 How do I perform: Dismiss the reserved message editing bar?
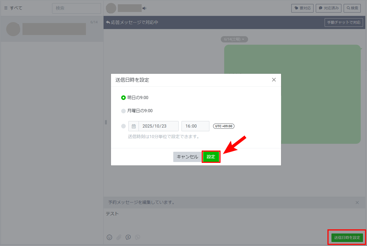[x=357, y=202]
